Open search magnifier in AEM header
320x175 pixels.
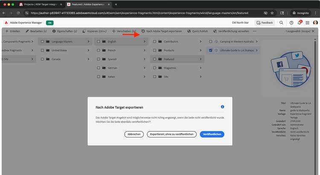281,23
